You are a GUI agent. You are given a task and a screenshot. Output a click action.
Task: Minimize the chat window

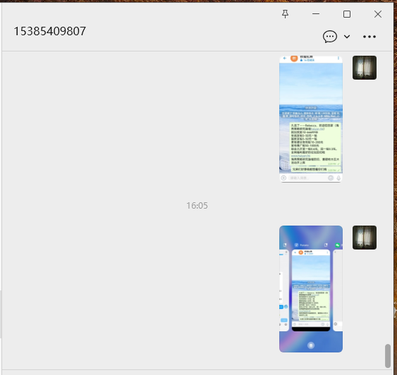click(316, 14)
